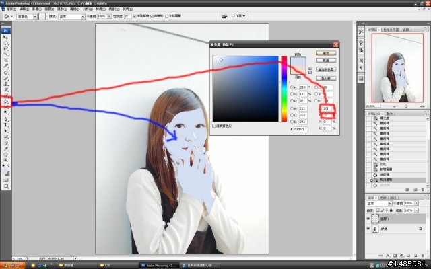Change screen mode from toolbox bottom icon
431x269 pixels.
tap(5, 186)
